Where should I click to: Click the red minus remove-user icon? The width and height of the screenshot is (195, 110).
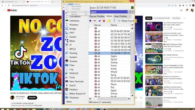coord(95,21)
